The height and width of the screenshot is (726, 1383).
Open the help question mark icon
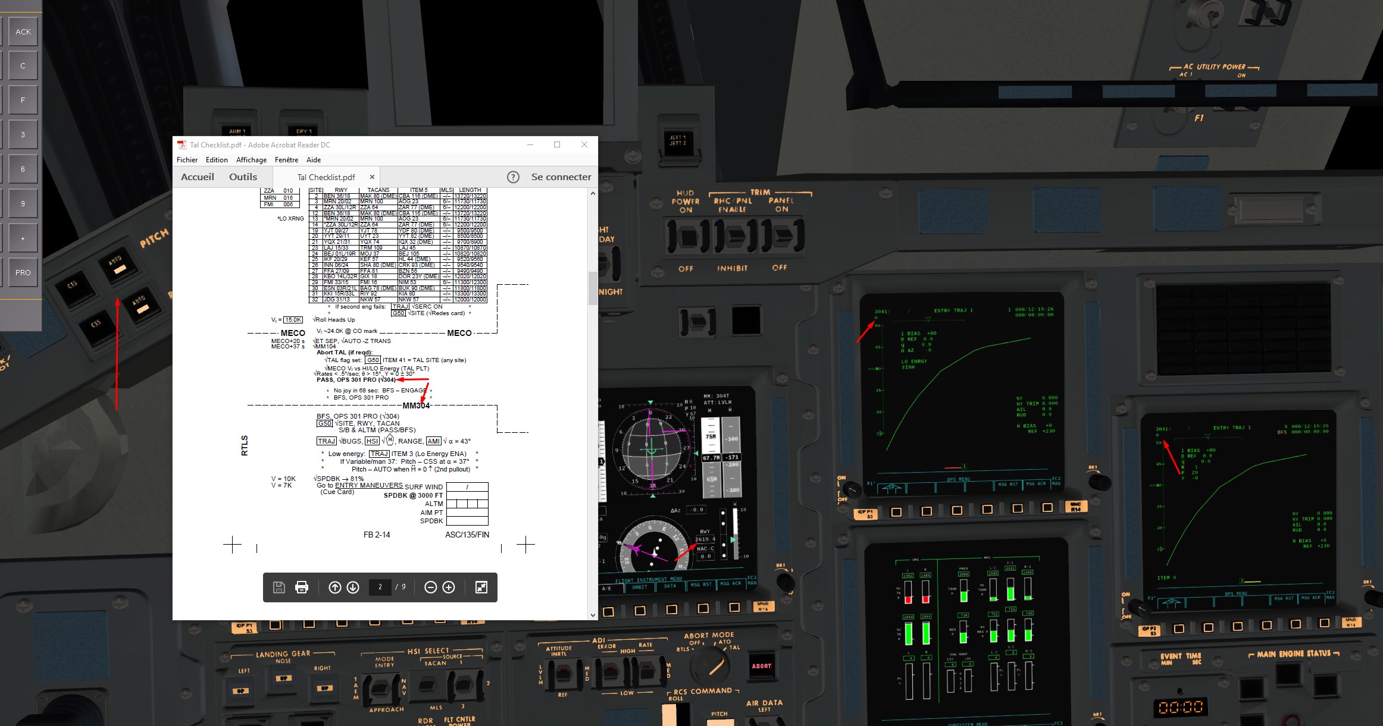[x=513, y=177]
